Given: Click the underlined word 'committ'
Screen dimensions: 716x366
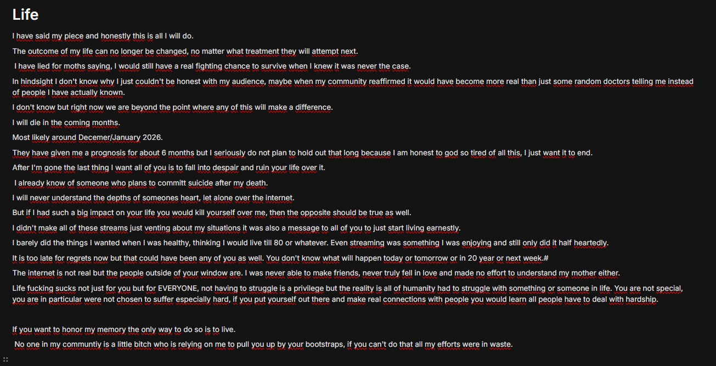Looking at the screenshot, I should pos(171,183).
